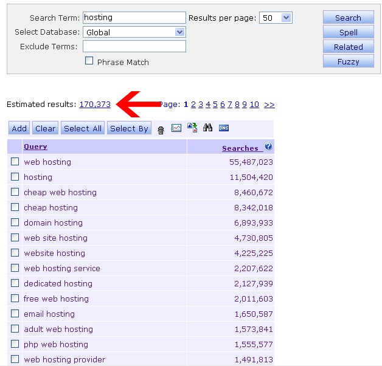
Task: Click the 'hosting' query row text
Action: click(x=38, y=177)
